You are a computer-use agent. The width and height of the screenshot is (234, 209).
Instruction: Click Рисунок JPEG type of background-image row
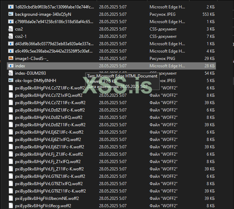click(x=163, y=14)
